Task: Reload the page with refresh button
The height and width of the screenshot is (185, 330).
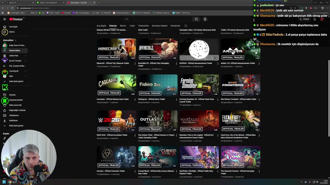Action: [12, 8]
